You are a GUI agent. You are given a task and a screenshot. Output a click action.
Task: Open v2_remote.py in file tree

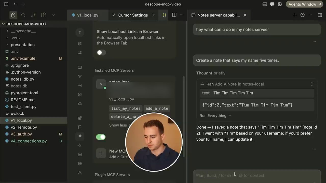tap(24, 127)
